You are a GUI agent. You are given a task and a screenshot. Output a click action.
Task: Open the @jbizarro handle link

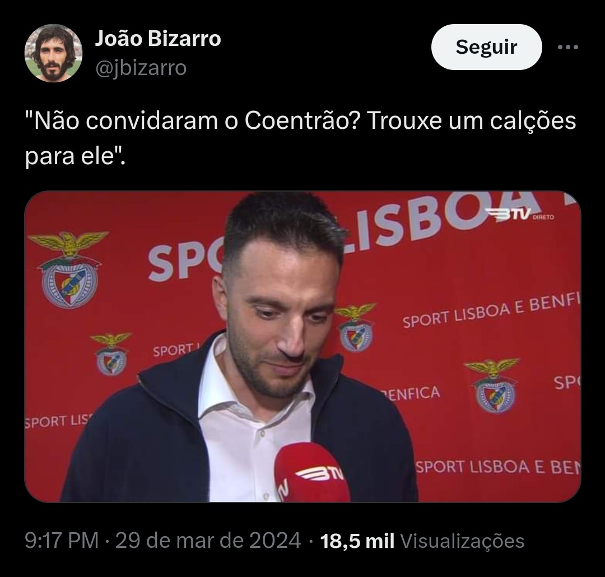pos(141,68)
